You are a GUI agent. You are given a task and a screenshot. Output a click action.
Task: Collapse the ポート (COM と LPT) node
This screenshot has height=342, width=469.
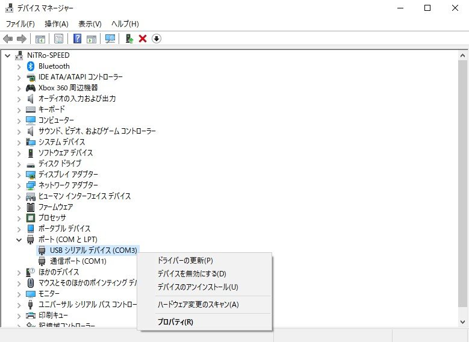coord(19,240)
